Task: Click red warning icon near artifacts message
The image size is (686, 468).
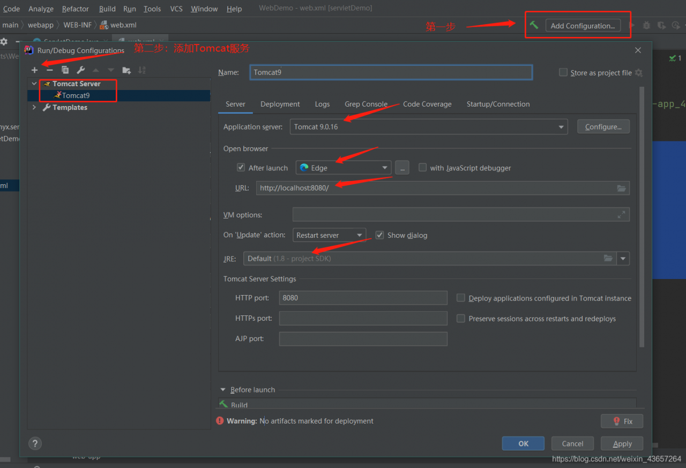Action: (220, 421)
